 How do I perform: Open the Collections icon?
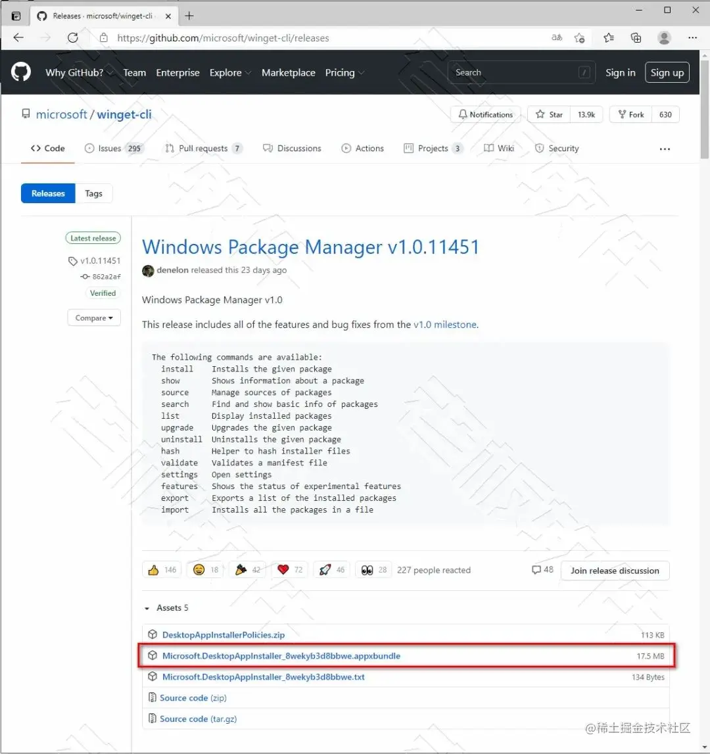[636, 37]
